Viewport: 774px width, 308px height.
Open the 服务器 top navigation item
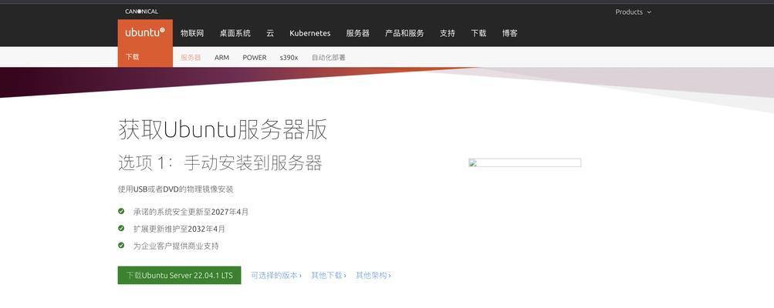(x=358, y=33)
